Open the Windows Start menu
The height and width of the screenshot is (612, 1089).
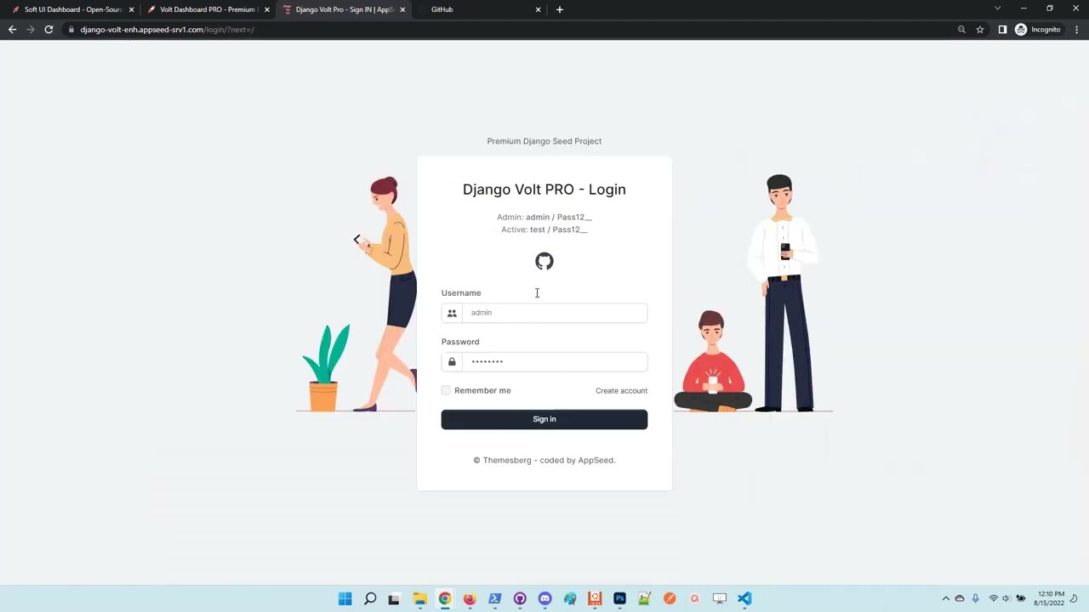(345, 598)
